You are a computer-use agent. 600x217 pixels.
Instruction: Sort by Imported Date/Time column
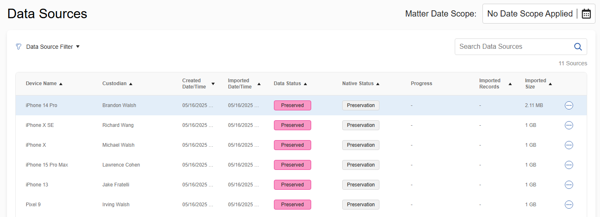[244, 83]
